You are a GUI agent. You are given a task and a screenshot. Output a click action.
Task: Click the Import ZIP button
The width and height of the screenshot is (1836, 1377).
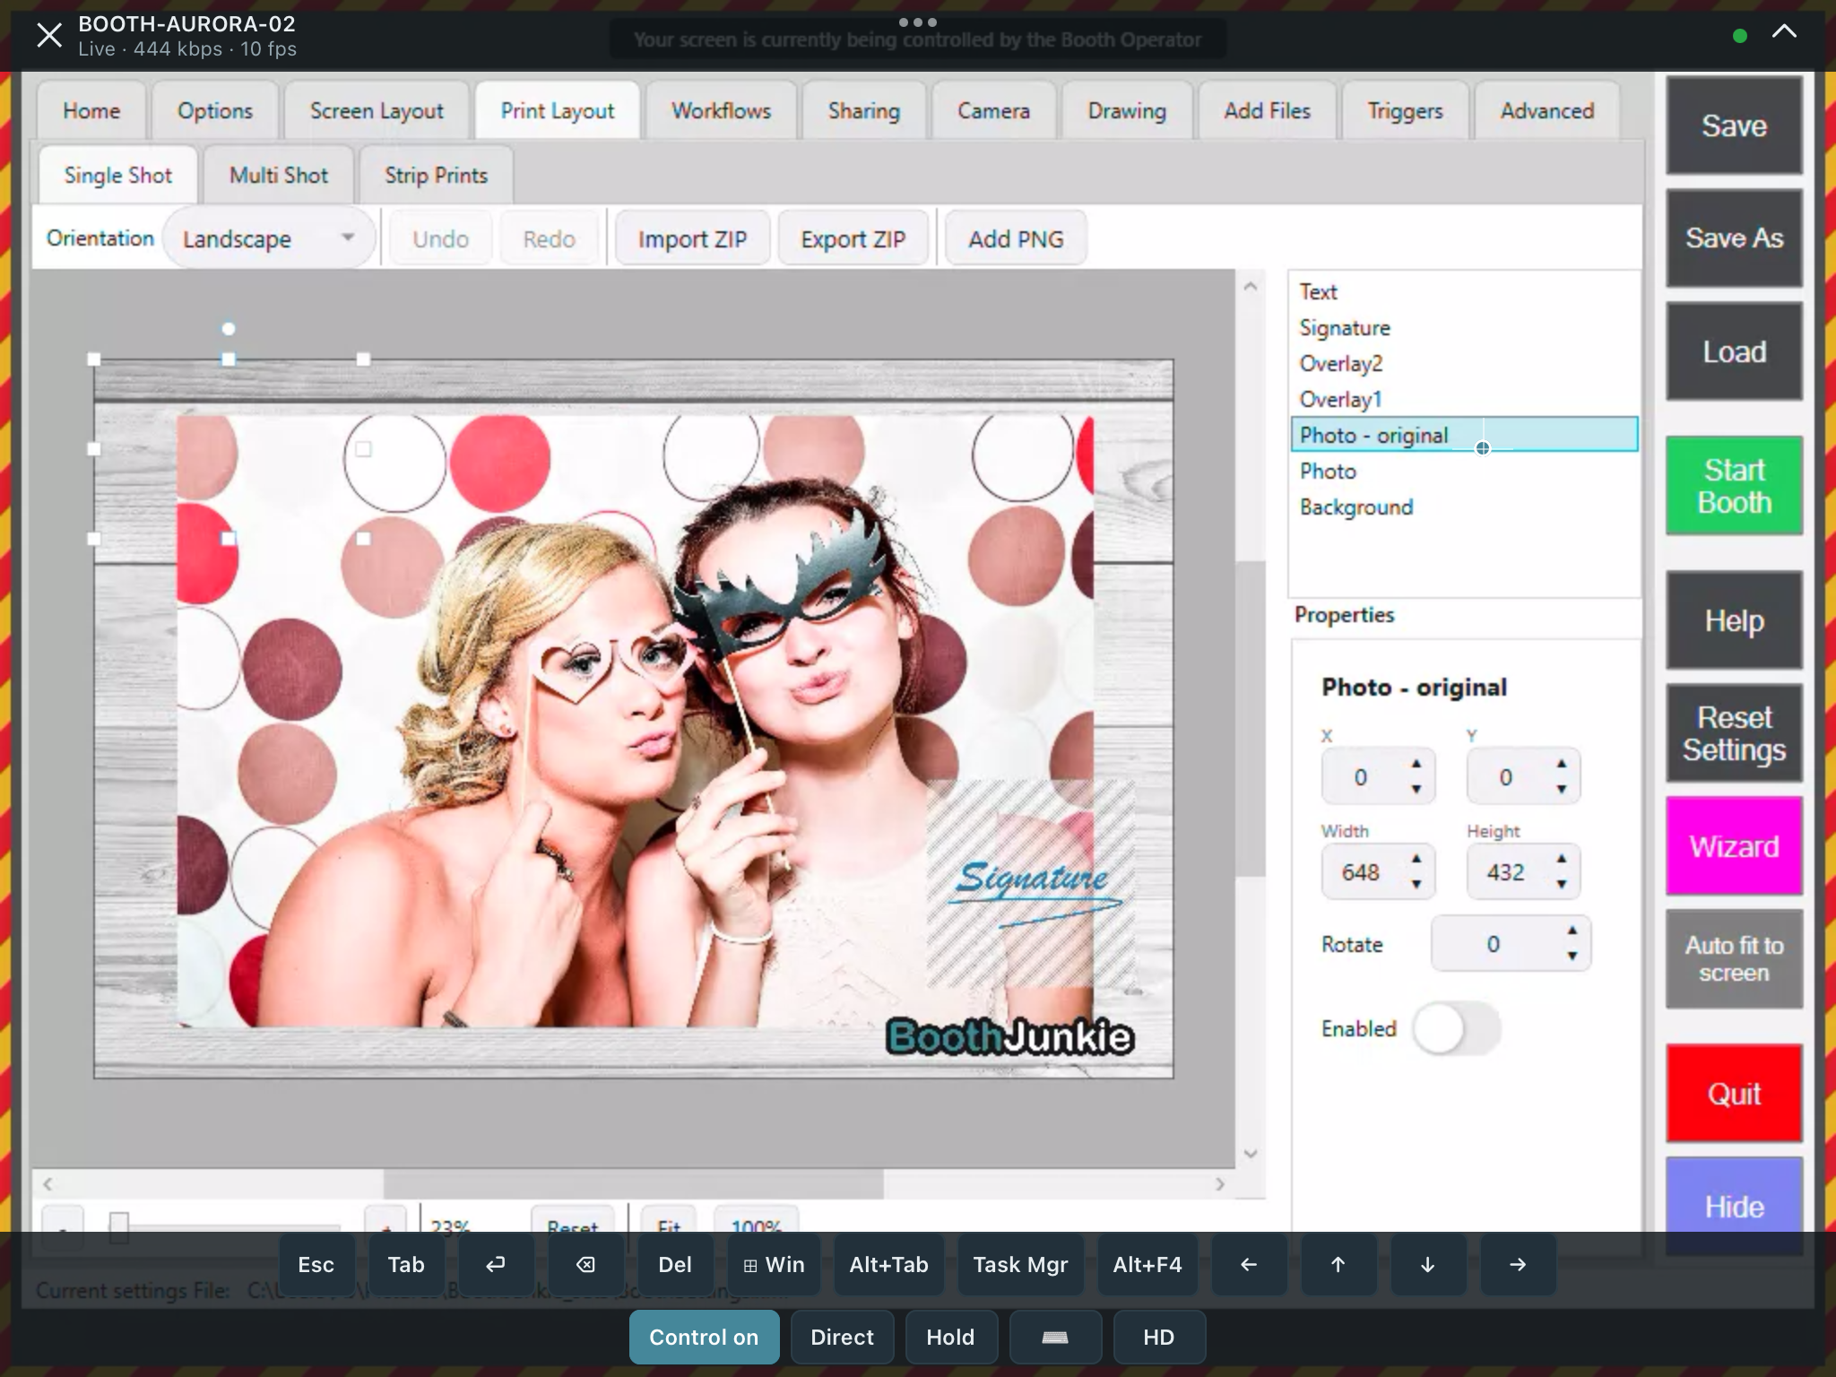[692, 238]
